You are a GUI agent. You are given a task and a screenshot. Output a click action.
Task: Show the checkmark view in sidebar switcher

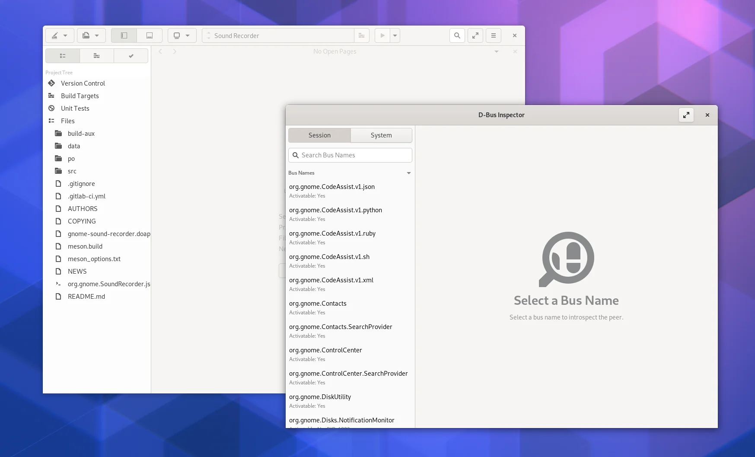tap(131, 56)
